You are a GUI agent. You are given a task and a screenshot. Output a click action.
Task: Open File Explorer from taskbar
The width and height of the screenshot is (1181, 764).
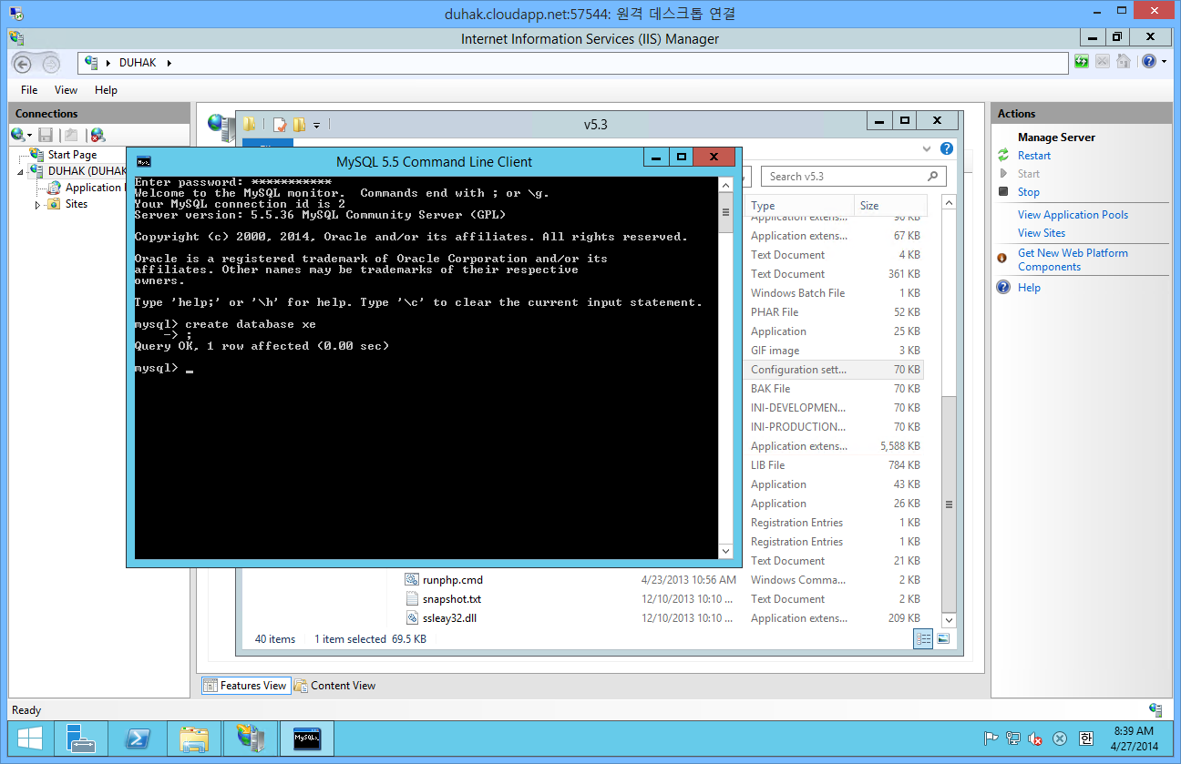(194, 739)
